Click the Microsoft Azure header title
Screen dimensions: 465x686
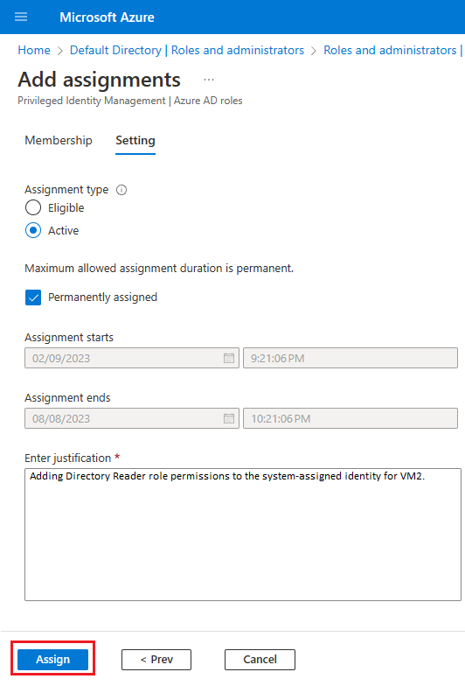[x=107, y=17]
